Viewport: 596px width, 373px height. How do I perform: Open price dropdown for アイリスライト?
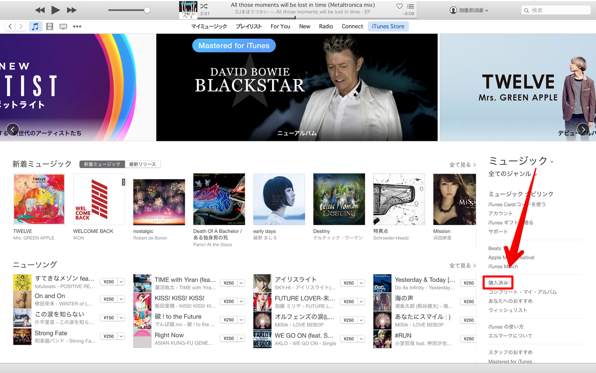point(361,283)
